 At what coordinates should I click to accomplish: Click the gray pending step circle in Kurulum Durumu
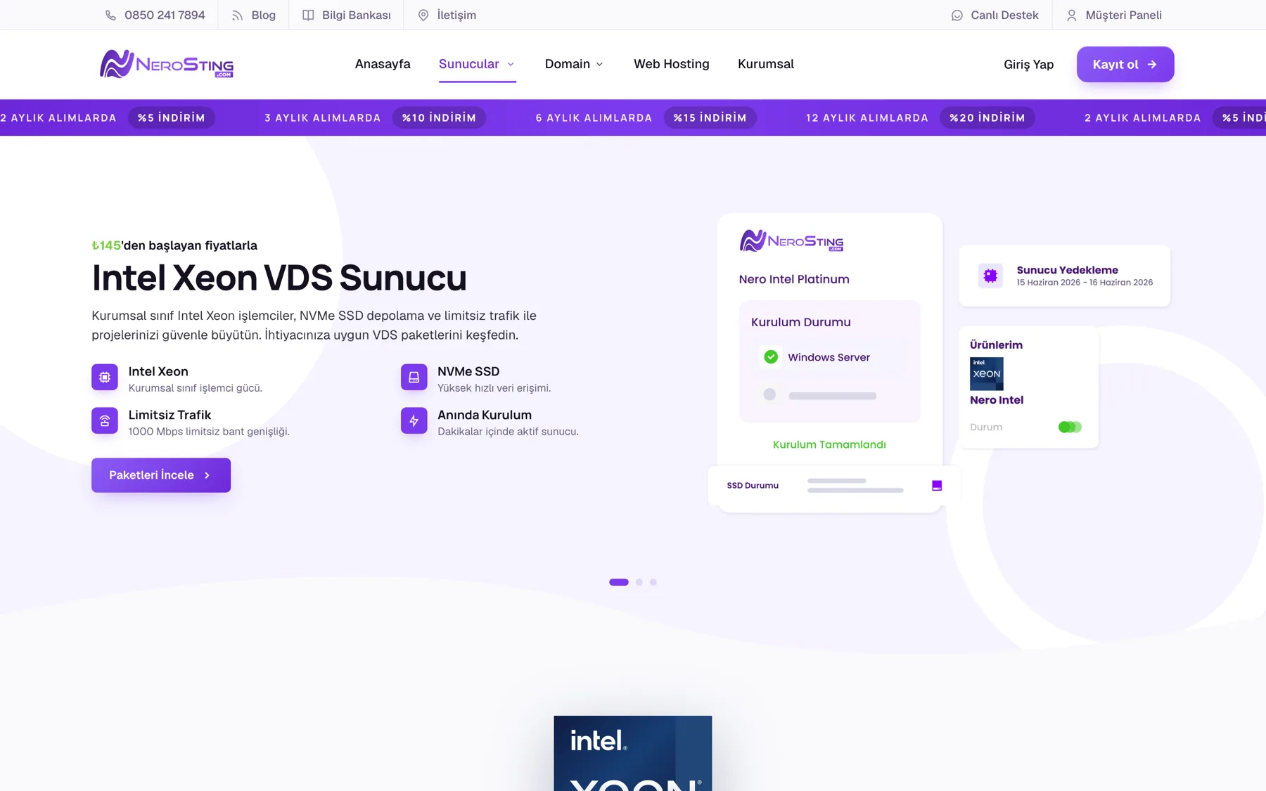point(769,395)
